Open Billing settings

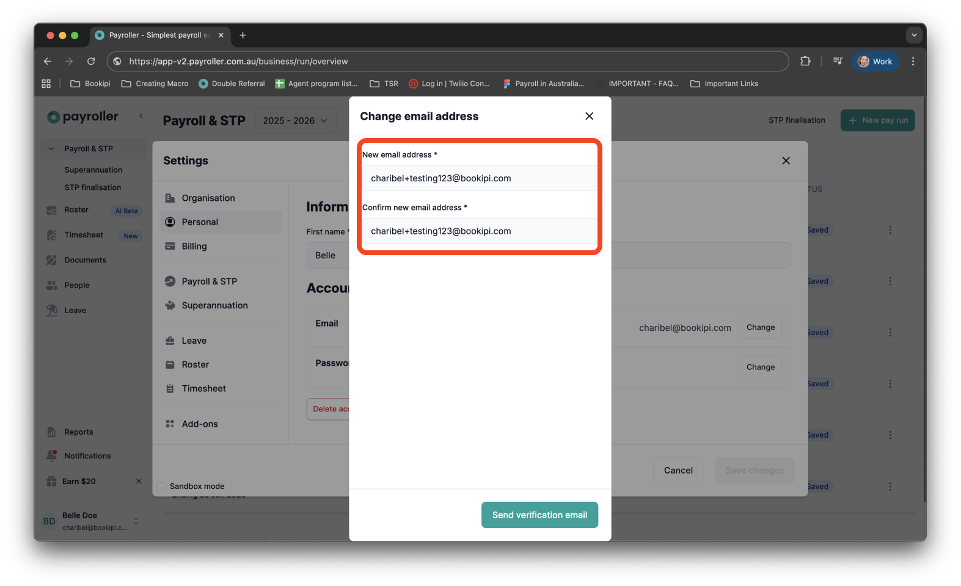(221, 246)
